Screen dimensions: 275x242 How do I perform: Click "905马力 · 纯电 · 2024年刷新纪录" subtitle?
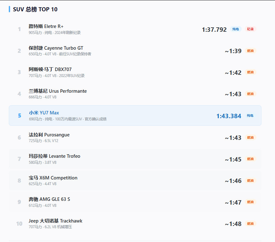coord(55,33)
